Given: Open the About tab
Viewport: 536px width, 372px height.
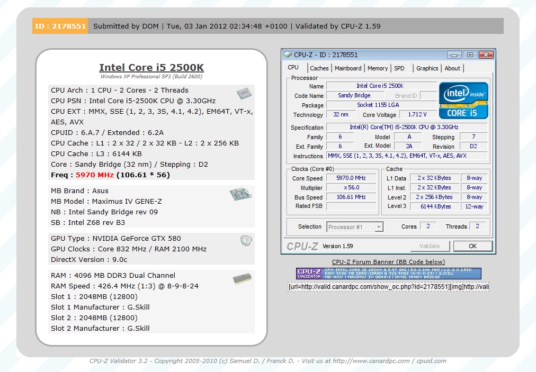Looking at the screenshot, I should coord(452,68).
